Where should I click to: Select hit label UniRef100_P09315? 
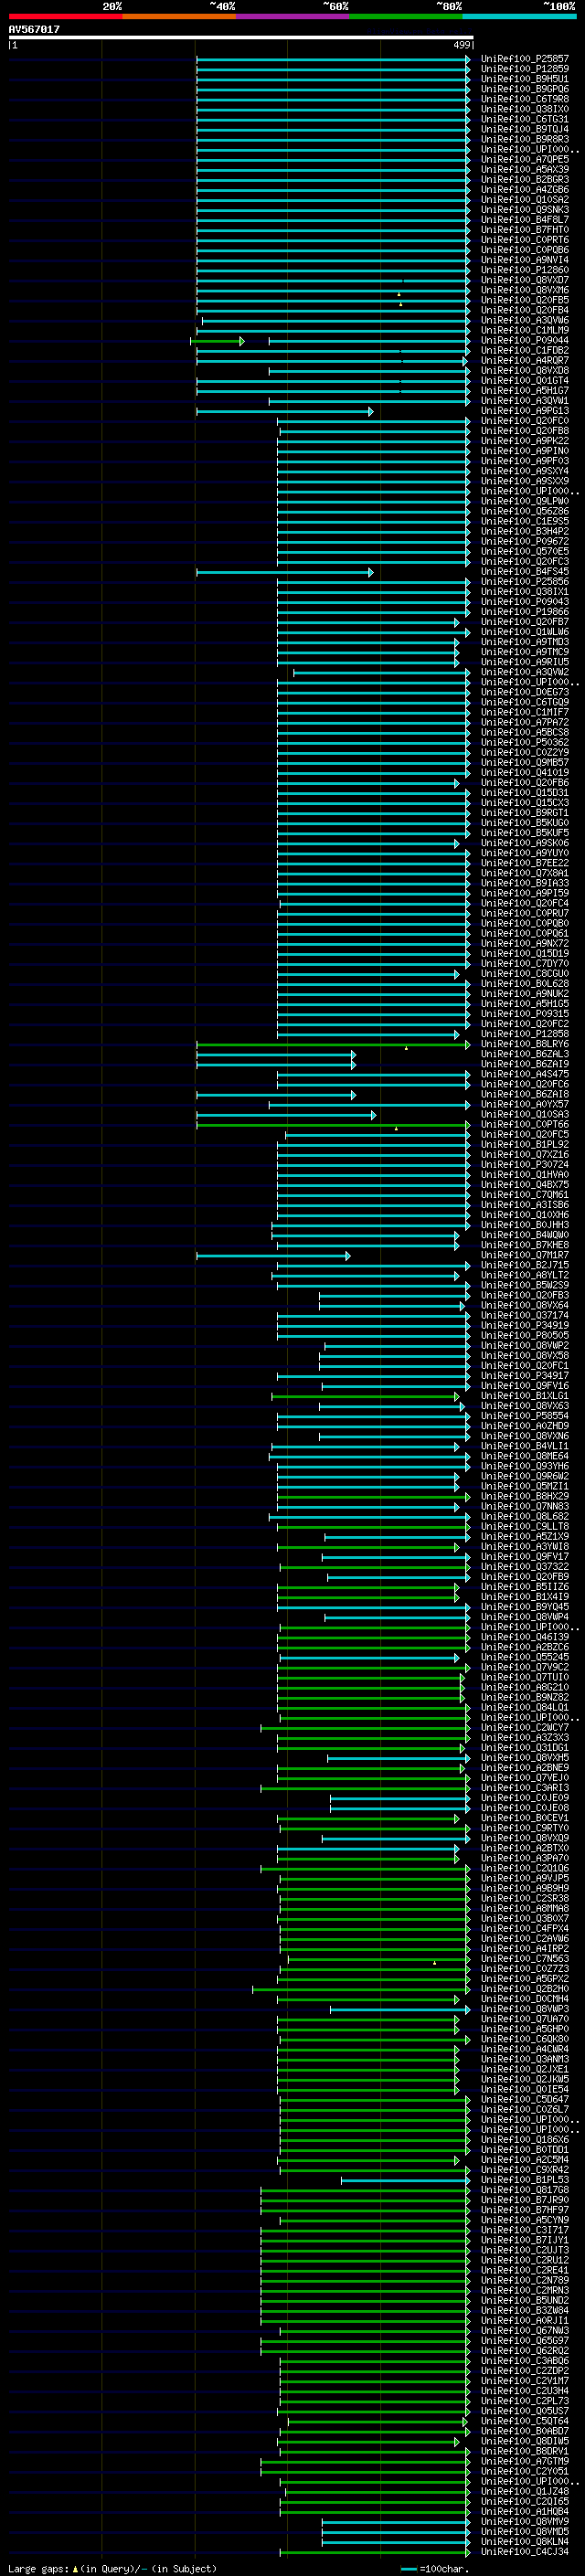524,1013
